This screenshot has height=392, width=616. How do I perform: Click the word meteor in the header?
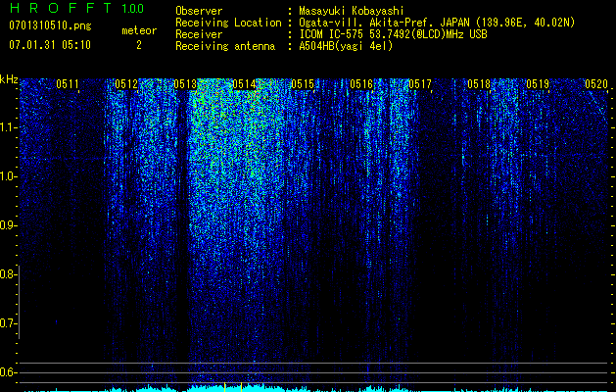tap(139, 30)
